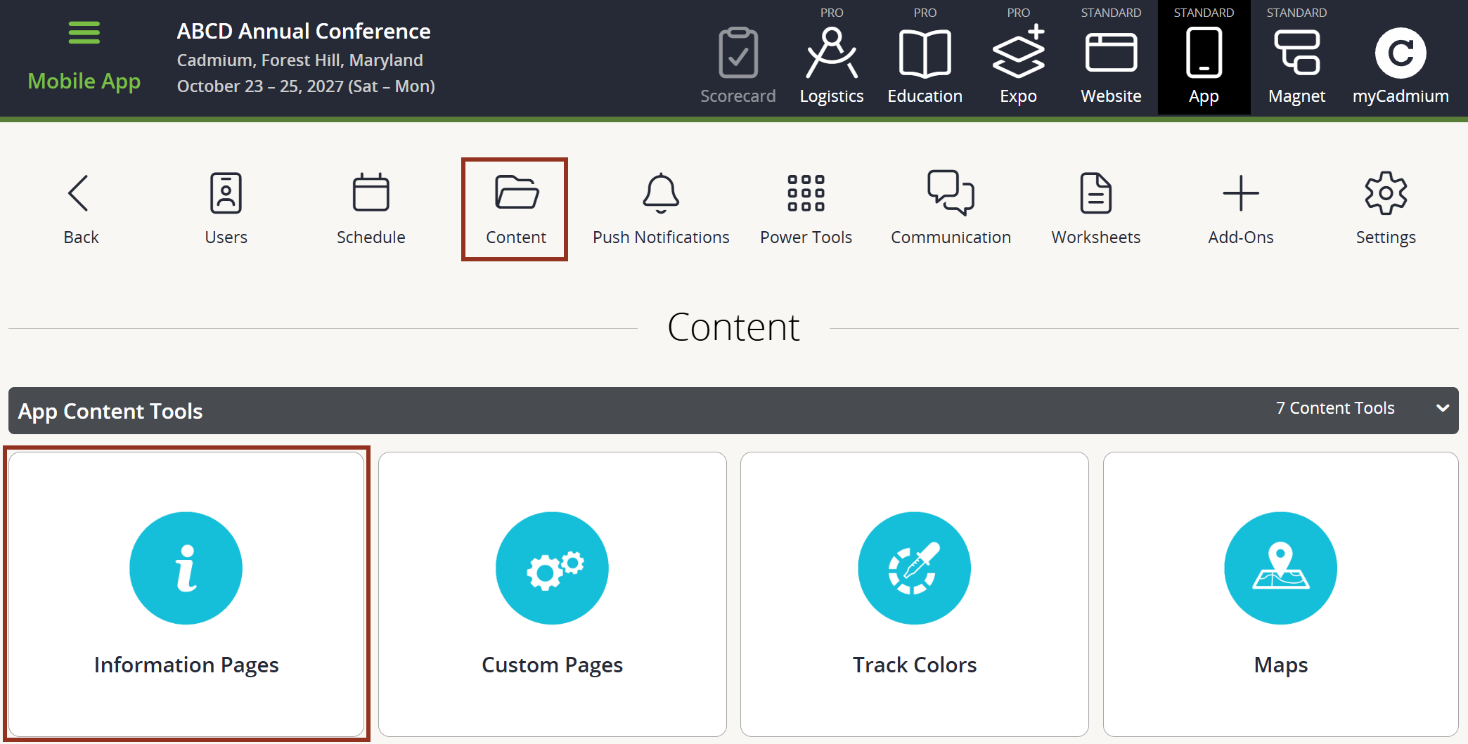The width and height of the screenshot is (1468, 744).
Task: Click 'Cadmium, Forest Hill, Maryland' text
Action: point(300,60)
